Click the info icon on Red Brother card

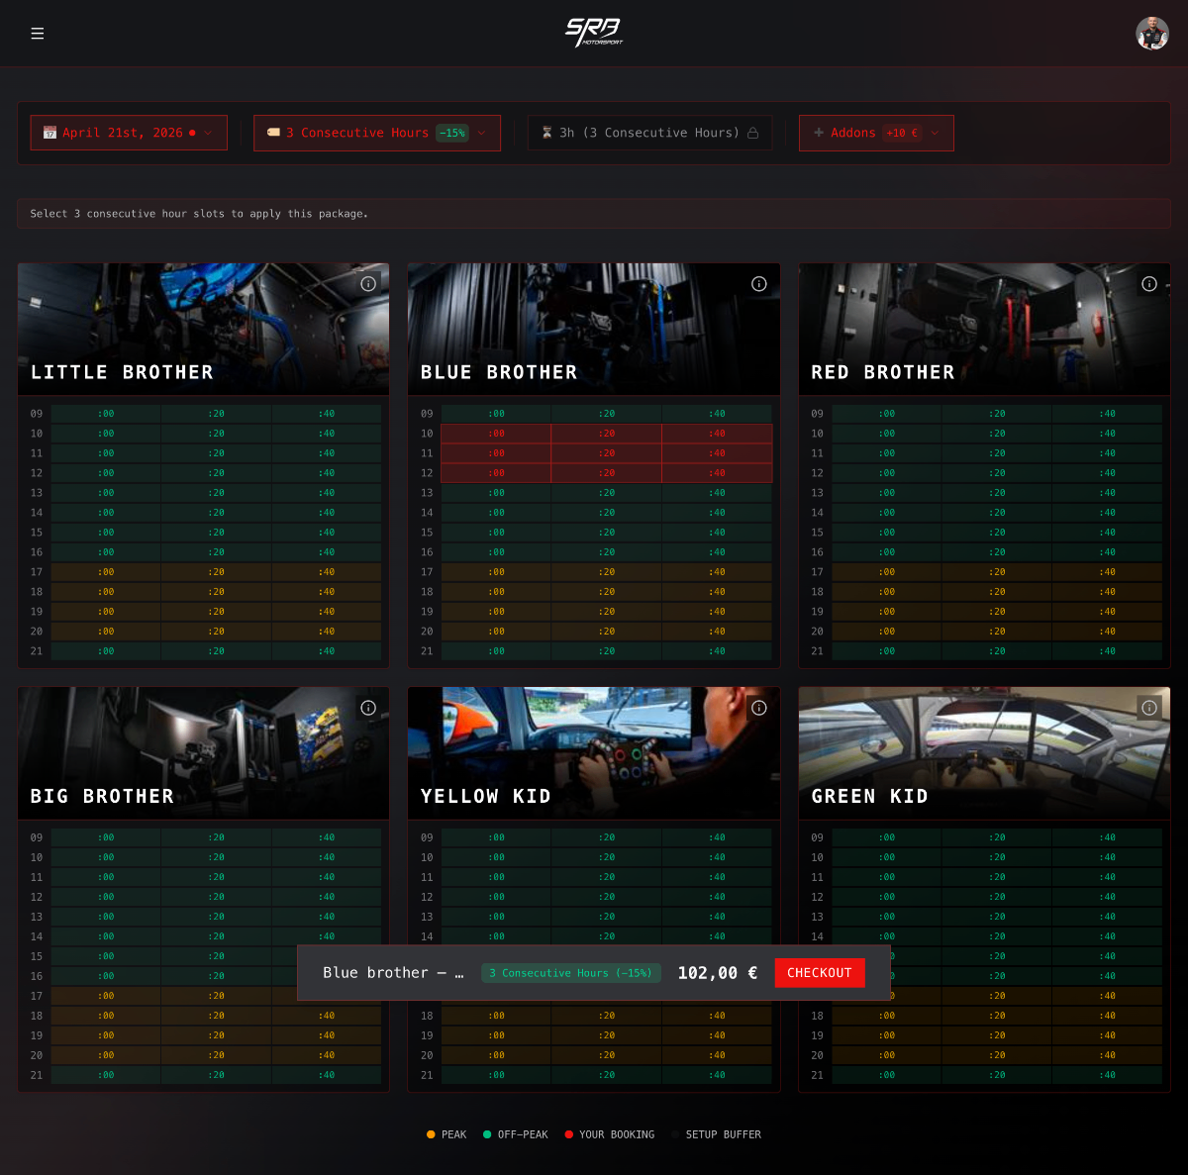pyautogui.click(x=1149, y=283)
